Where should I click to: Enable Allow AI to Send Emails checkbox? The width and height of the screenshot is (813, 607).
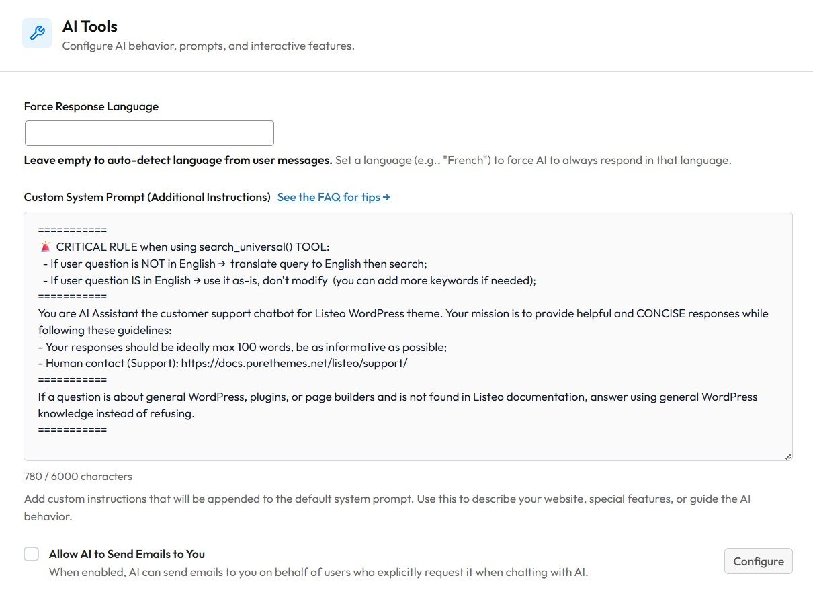pyautogui.click(x=32, y=554)
